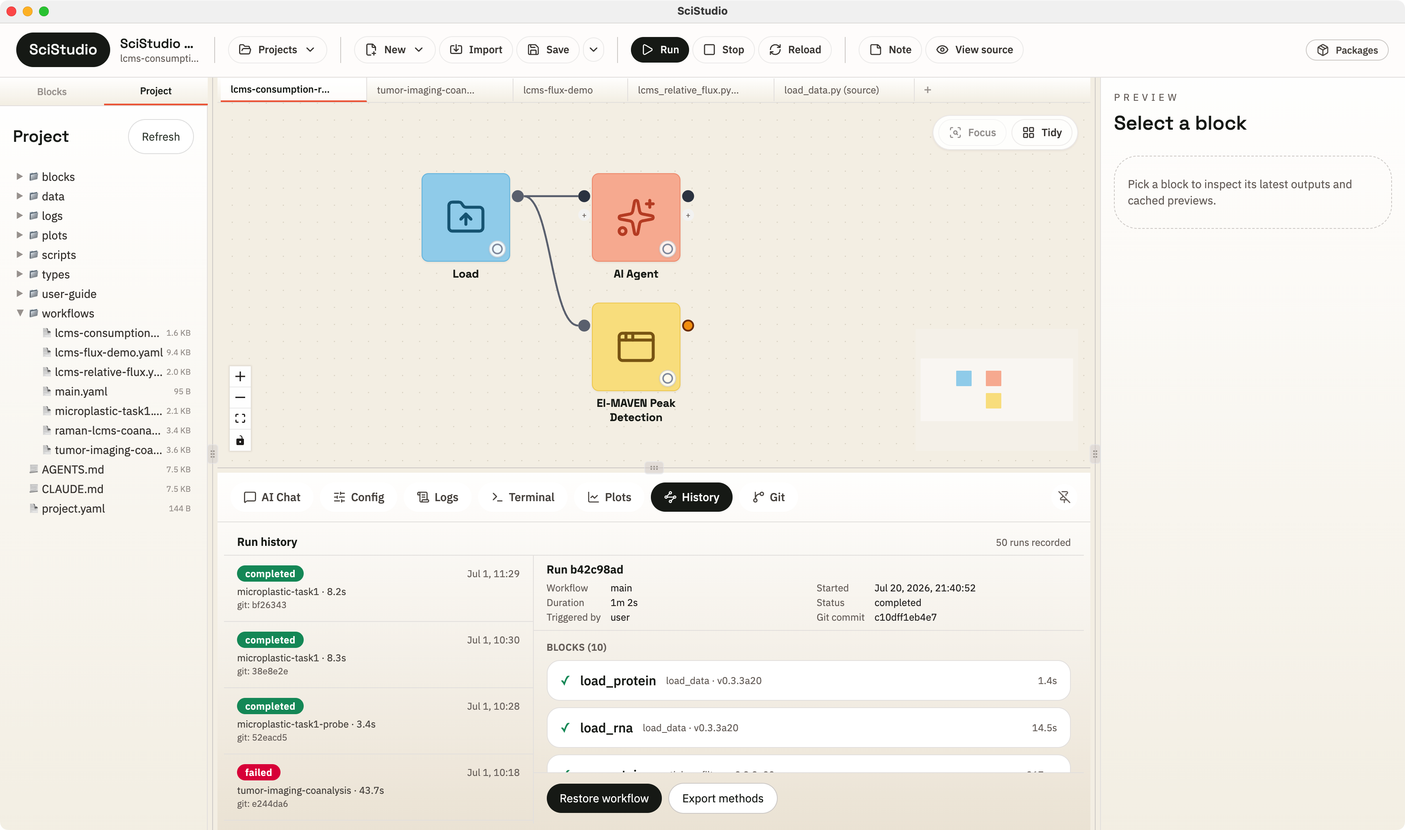Refresh the project tree

161,137
